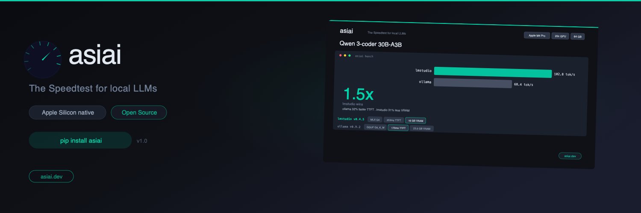Click the 64 GB memory badge
This screenshot has height=213, width=641.
click(x=578, y=37)
